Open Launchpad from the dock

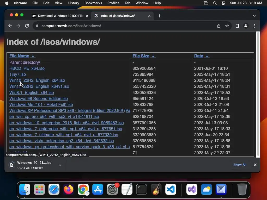click(x=39, y=189)
